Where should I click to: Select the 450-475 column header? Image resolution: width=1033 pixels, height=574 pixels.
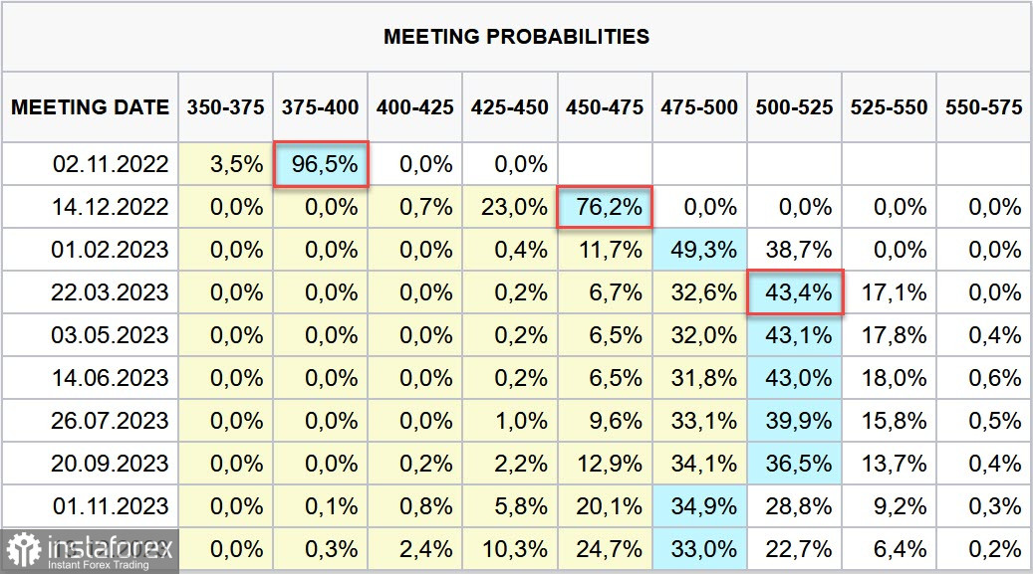(605, 107)
